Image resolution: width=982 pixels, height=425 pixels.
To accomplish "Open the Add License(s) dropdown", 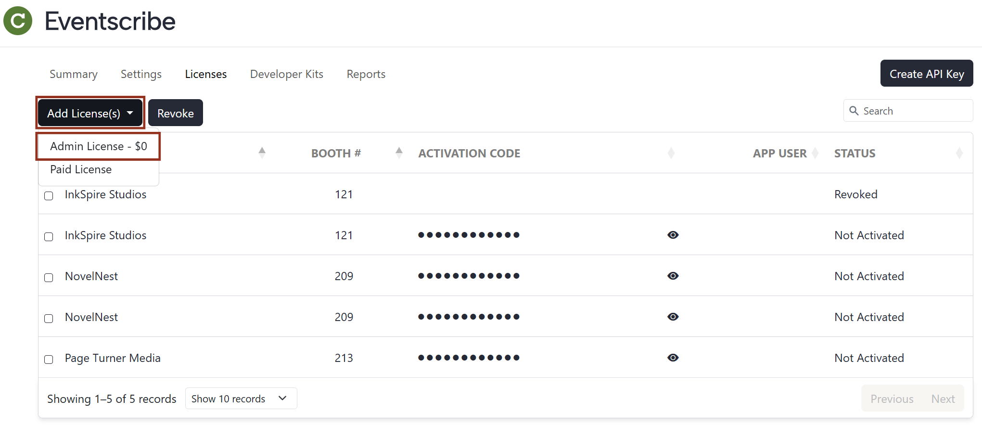I will click(x=90, y=113).
